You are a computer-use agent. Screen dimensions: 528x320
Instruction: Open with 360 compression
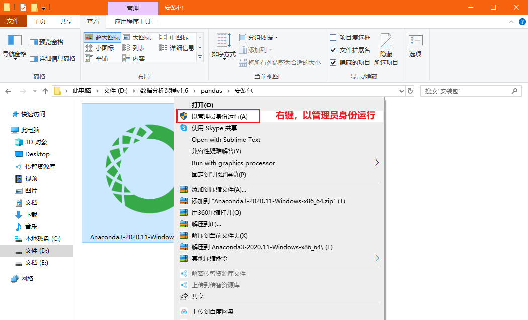click(279, 213)
